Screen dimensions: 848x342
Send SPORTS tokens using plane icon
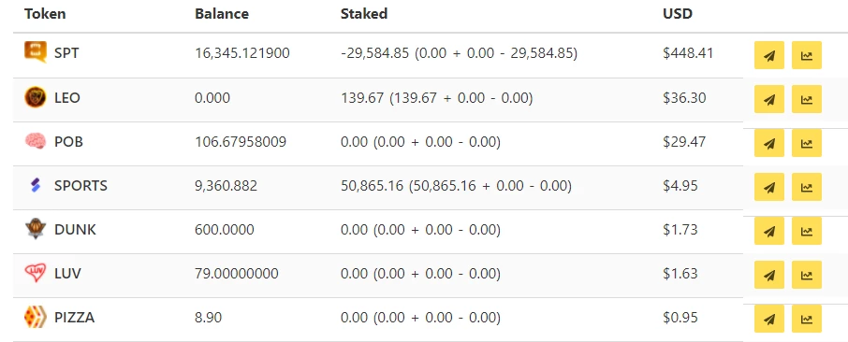tap(769, 187)
